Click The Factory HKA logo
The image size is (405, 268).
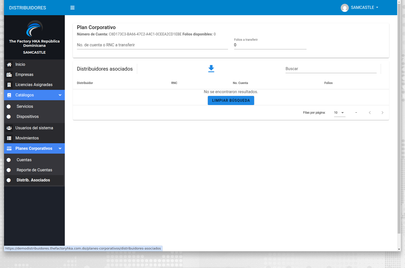[34, 28]
